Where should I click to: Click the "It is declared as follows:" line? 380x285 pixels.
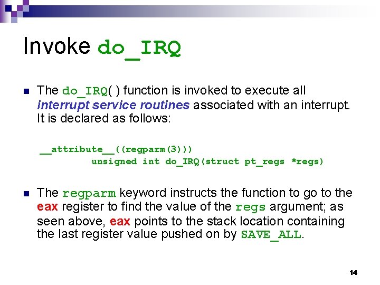(104, 119)
